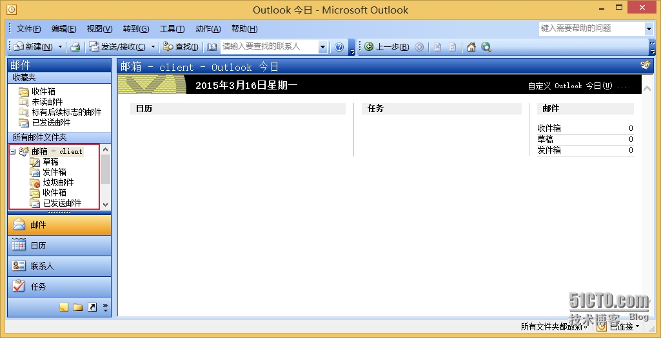Click the contact search input field

pos(269,47)
